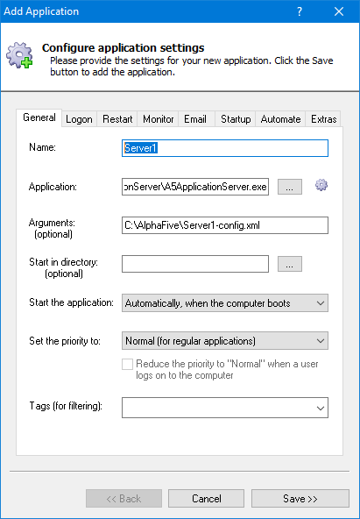Switch to the Logon tab
The image size is (360, 519).
click(79, 119)
